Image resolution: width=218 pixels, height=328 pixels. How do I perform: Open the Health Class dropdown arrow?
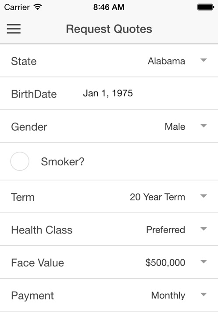[x=204, y=229]
